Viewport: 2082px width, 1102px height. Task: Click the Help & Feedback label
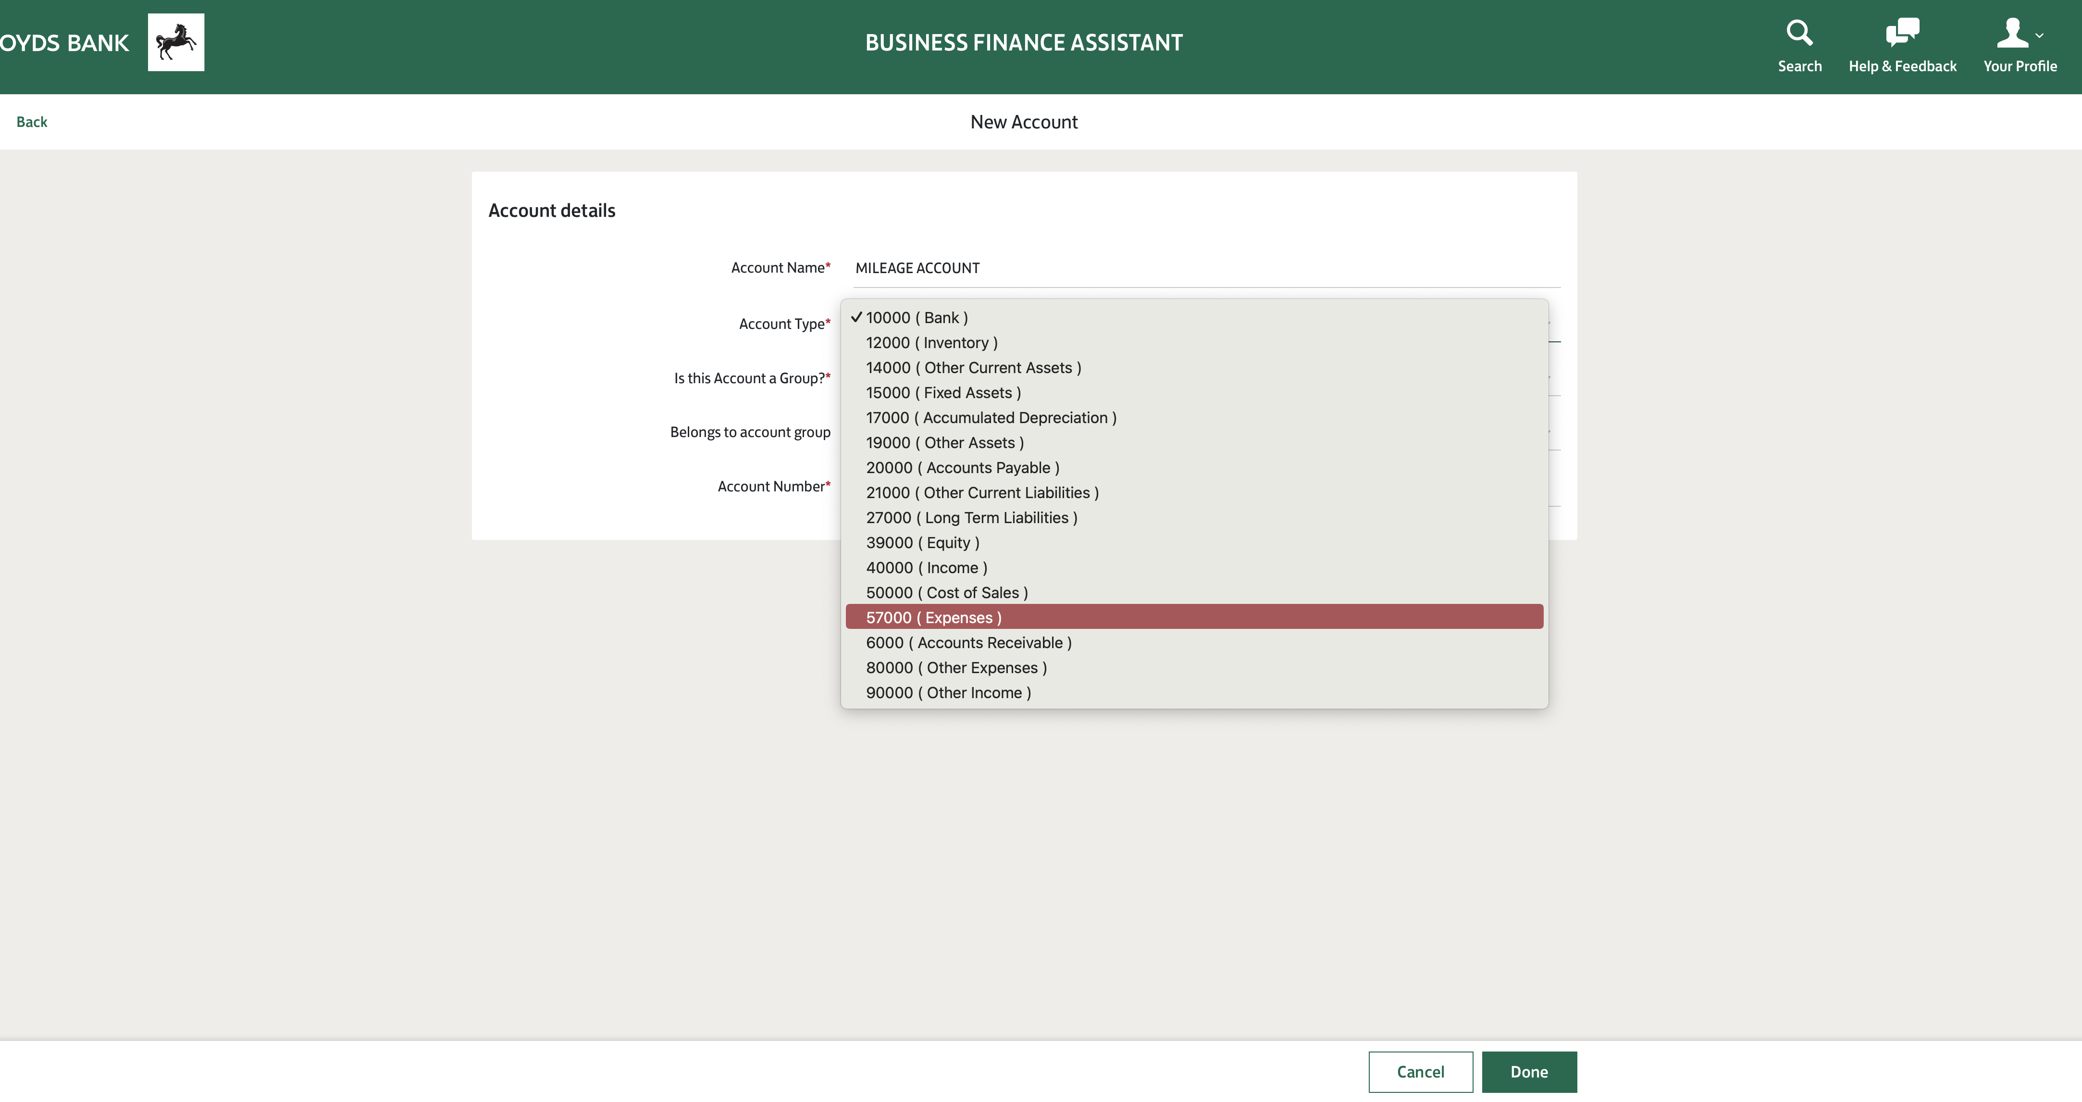coord(1902,67)
